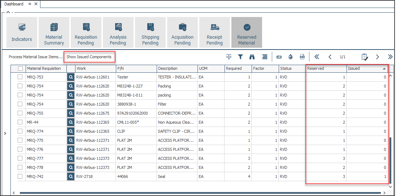Check the MR-44 row checkbox
This screenshot has height=196, width=396.
pos(20,122)
